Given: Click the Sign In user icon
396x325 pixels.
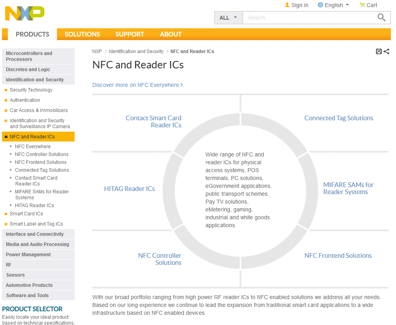Looking at the screenshot, I should [287, 5].
